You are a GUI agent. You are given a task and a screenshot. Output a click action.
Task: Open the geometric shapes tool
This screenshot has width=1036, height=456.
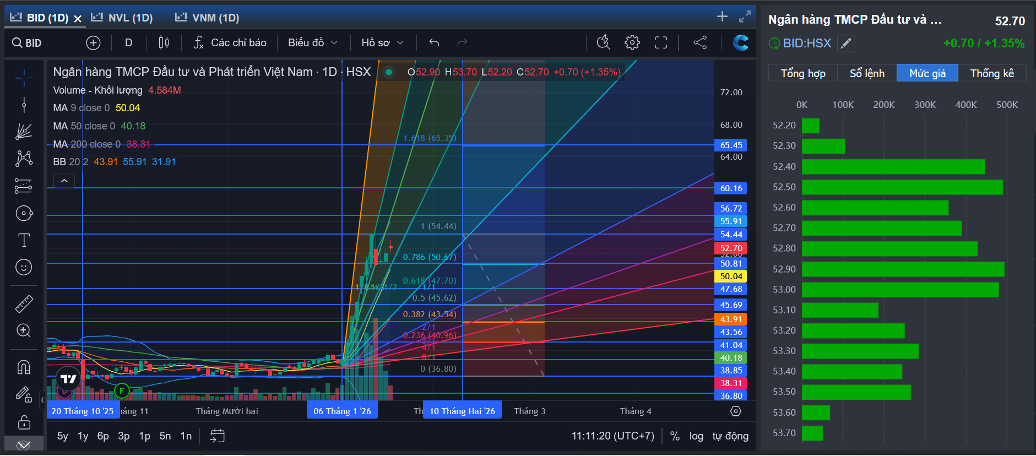(x=24, y=213)
